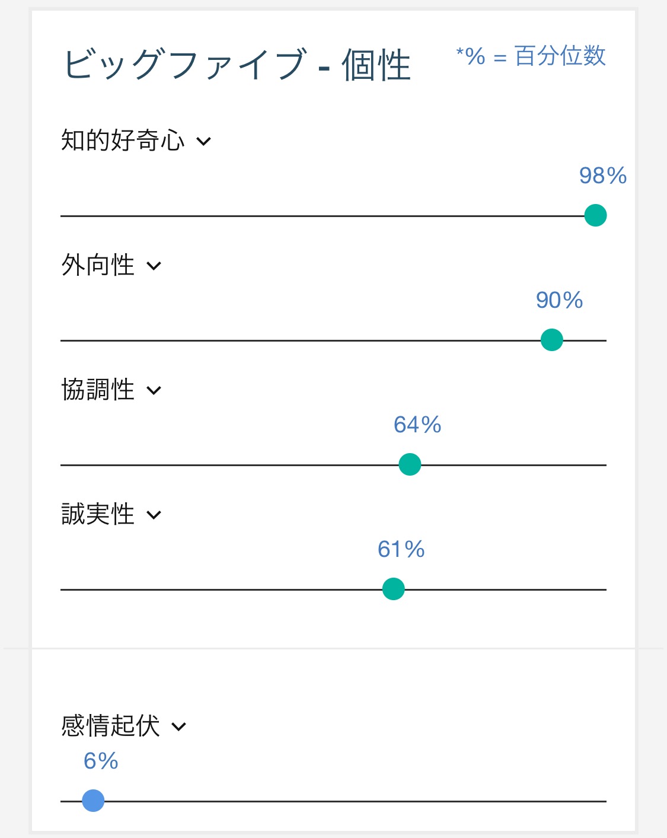Click the *% = 百分位数 note
This screenshot has width=667, height=838.
531,56
